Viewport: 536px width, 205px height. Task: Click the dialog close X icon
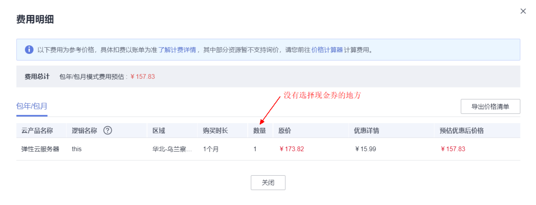pyautogui.click(x=523, y=11)
